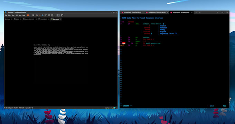Open the snapshot manager icon
Image resolution: width=235 pixels, height=124 pixels.
(43, 15)
